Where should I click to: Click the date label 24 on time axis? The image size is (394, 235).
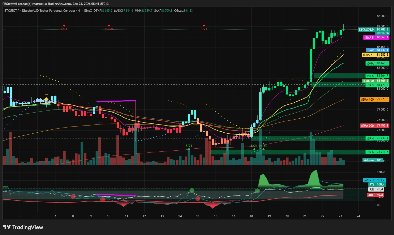[x=358, y=216]
